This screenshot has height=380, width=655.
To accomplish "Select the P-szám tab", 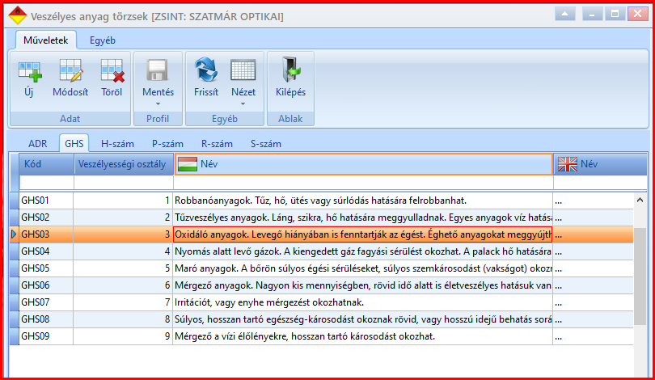I will [x=167, y=144].
